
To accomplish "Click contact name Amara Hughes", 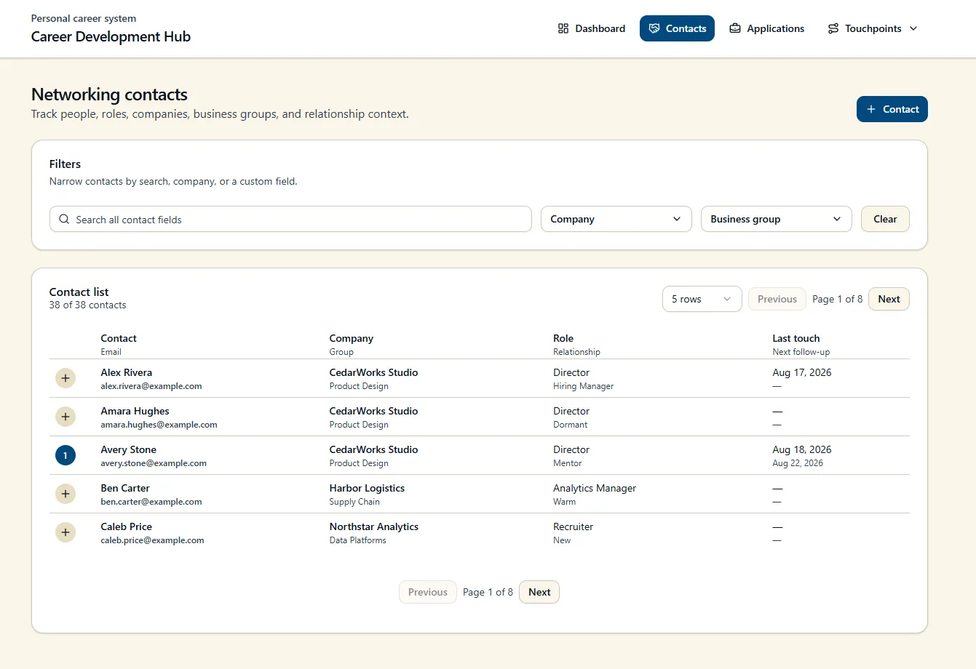I will click(x=135, y=411).
